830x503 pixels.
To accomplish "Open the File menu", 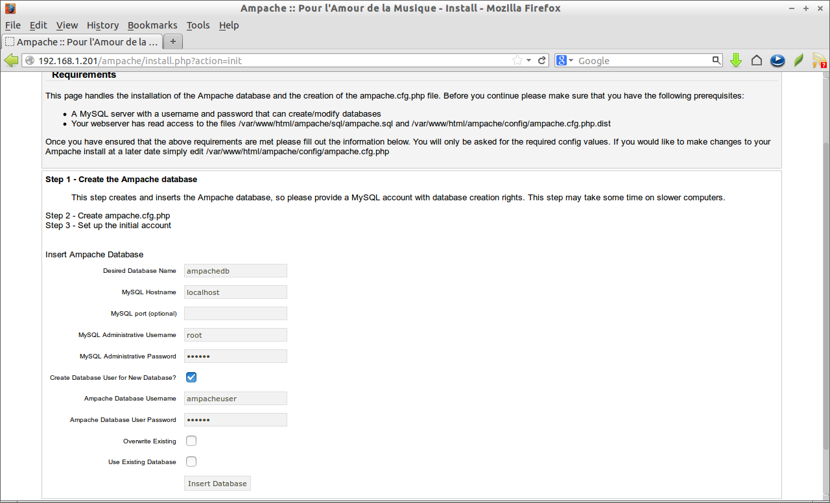I will tap(13, 25).
